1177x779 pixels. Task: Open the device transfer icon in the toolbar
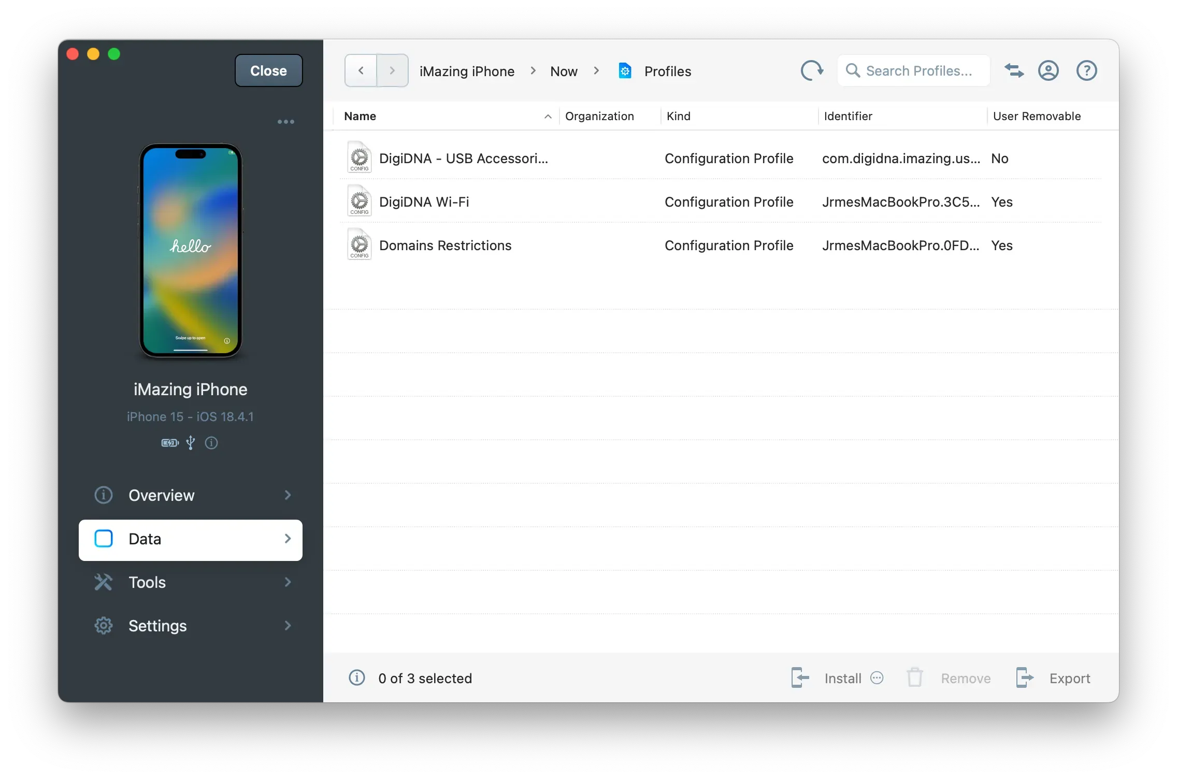[1014, 70]
